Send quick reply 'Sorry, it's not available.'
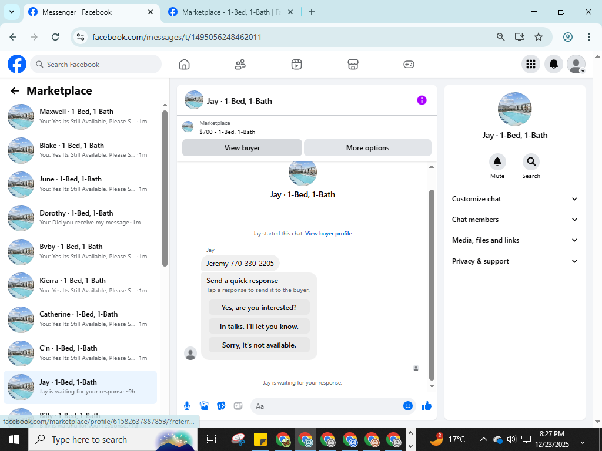602x451 pixels. [x=259, y=345]
